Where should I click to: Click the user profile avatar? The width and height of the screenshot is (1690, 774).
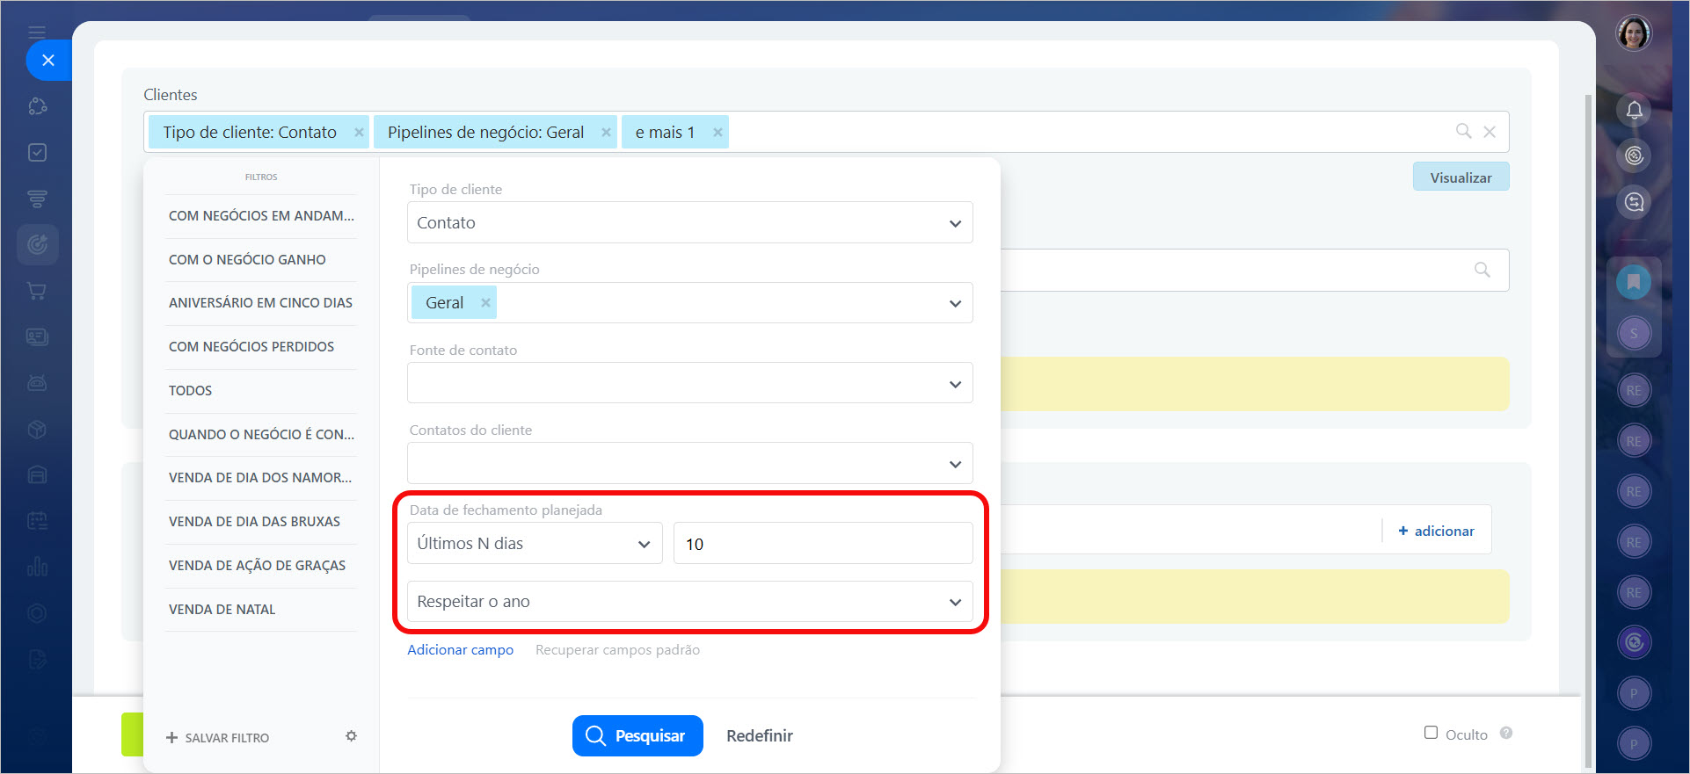(1634, 33)
